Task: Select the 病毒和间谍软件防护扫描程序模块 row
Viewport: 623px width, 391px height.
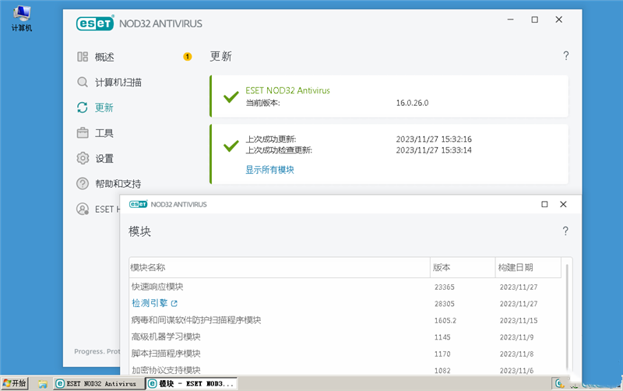Action: (x=345, y=320)
